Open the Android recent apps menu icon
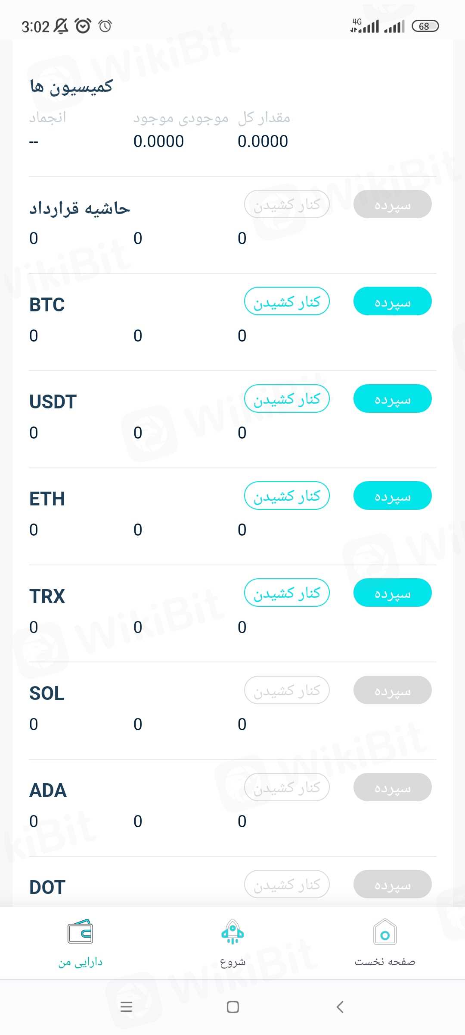The image size is (465, 1035). (x=126, y=1007)
